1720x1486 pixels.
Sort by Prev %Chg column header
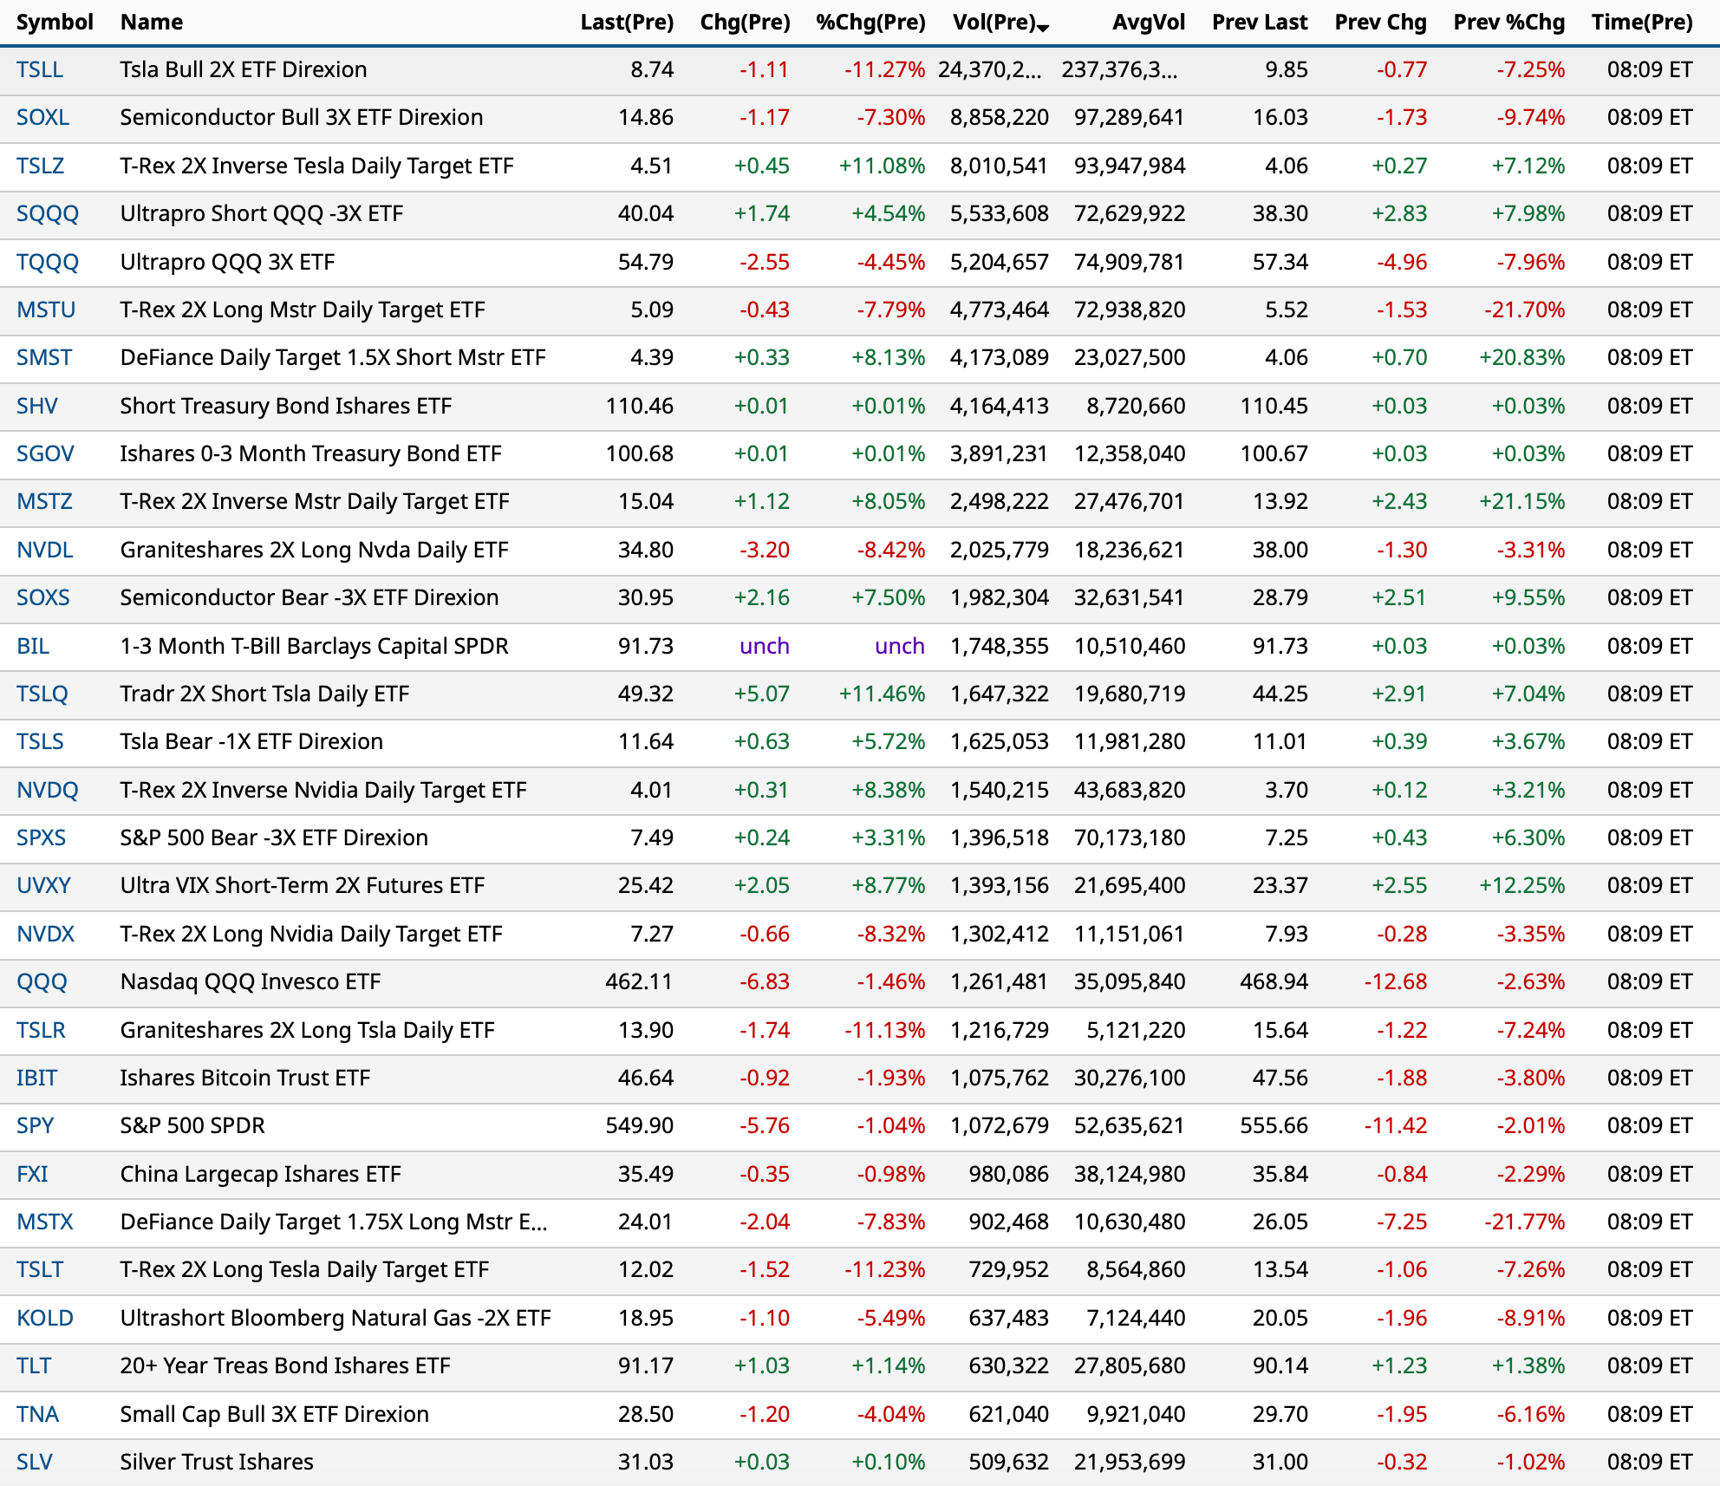point(1508,23)
